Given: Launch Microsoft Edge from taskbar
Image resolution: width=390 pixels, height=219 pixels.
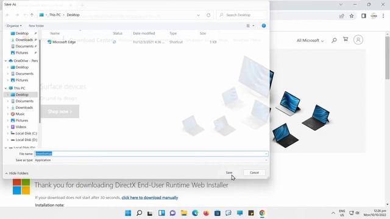Looking at the screenshot, I should [x=195, y=213].
